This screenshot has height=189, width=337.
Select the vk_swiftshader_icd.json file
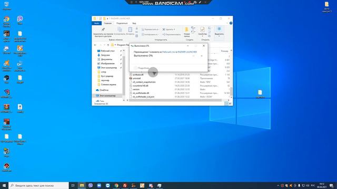143,97
